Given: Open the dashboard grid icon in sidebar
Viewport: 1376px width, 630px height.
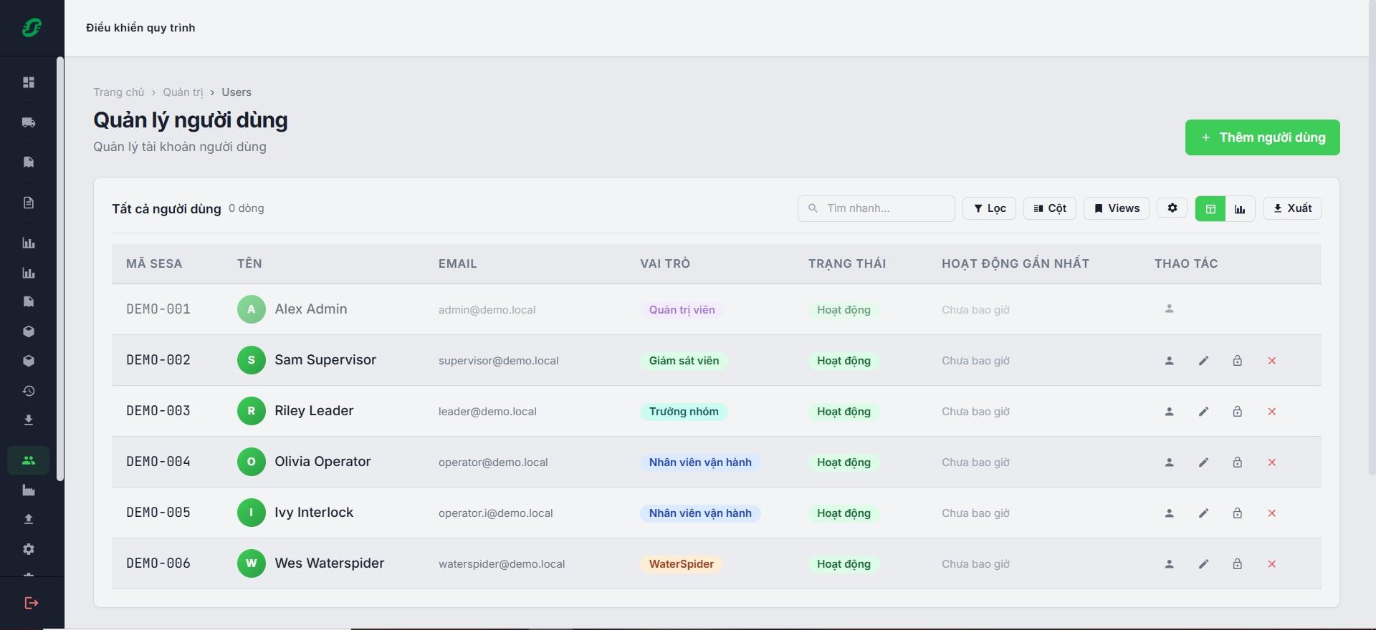Looking at the screenshot, I should click(x=29, y=82).
